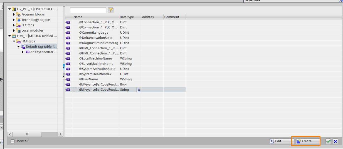The height and width of the screenshot is (149, 343).
Task: Select the @SystemHealthIndex tag name
Action: tap(95, 74)
